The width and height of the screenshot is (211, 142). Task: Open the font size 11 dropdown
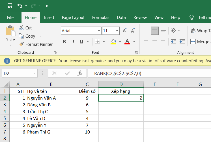(117, 31)
